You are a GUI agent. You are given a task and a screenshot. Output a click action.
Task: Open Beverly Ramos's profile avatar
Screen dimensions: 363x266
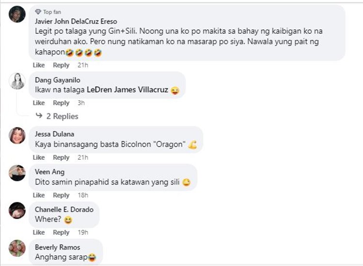[x=17, y=248]
